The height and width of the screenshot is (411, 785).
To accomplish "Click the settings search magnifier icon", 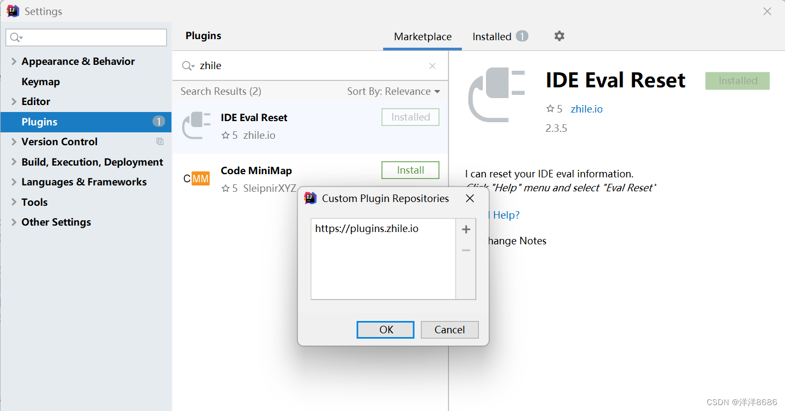I will (16, 38).
